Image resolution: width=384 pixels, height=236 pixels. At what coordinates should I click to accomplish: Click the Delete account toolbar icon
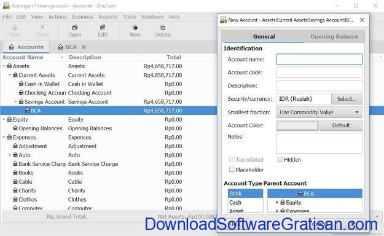pyautogui.click(x=162, y=27)
